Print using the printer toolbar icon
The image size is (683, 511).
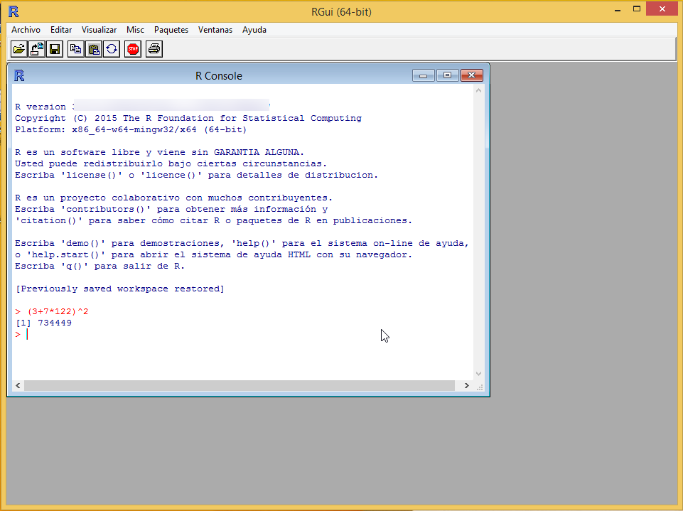click(x=154, y=49)
